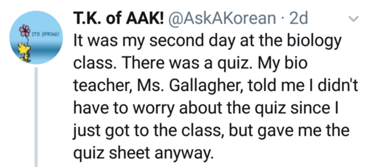The image size is (370, 167).
Task: Click tweet line "class. There was a quiz."
Action: [x=191, y=64]
